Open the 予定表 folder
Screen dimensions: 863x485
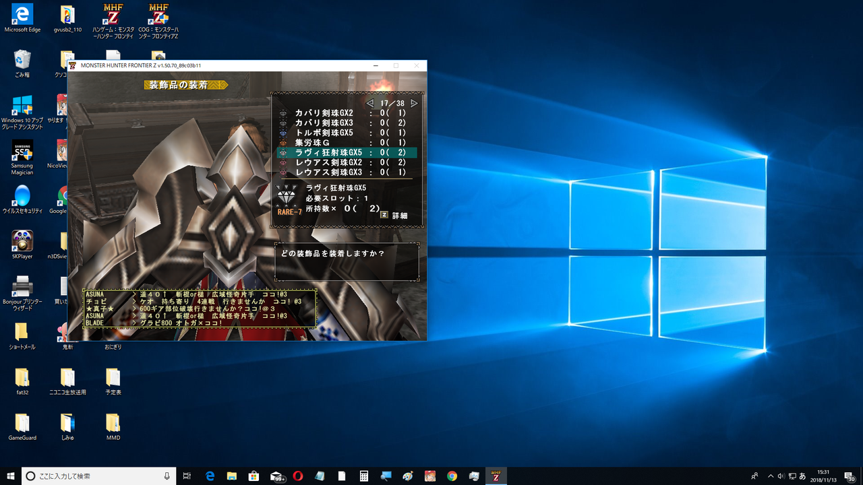point(113,381)
